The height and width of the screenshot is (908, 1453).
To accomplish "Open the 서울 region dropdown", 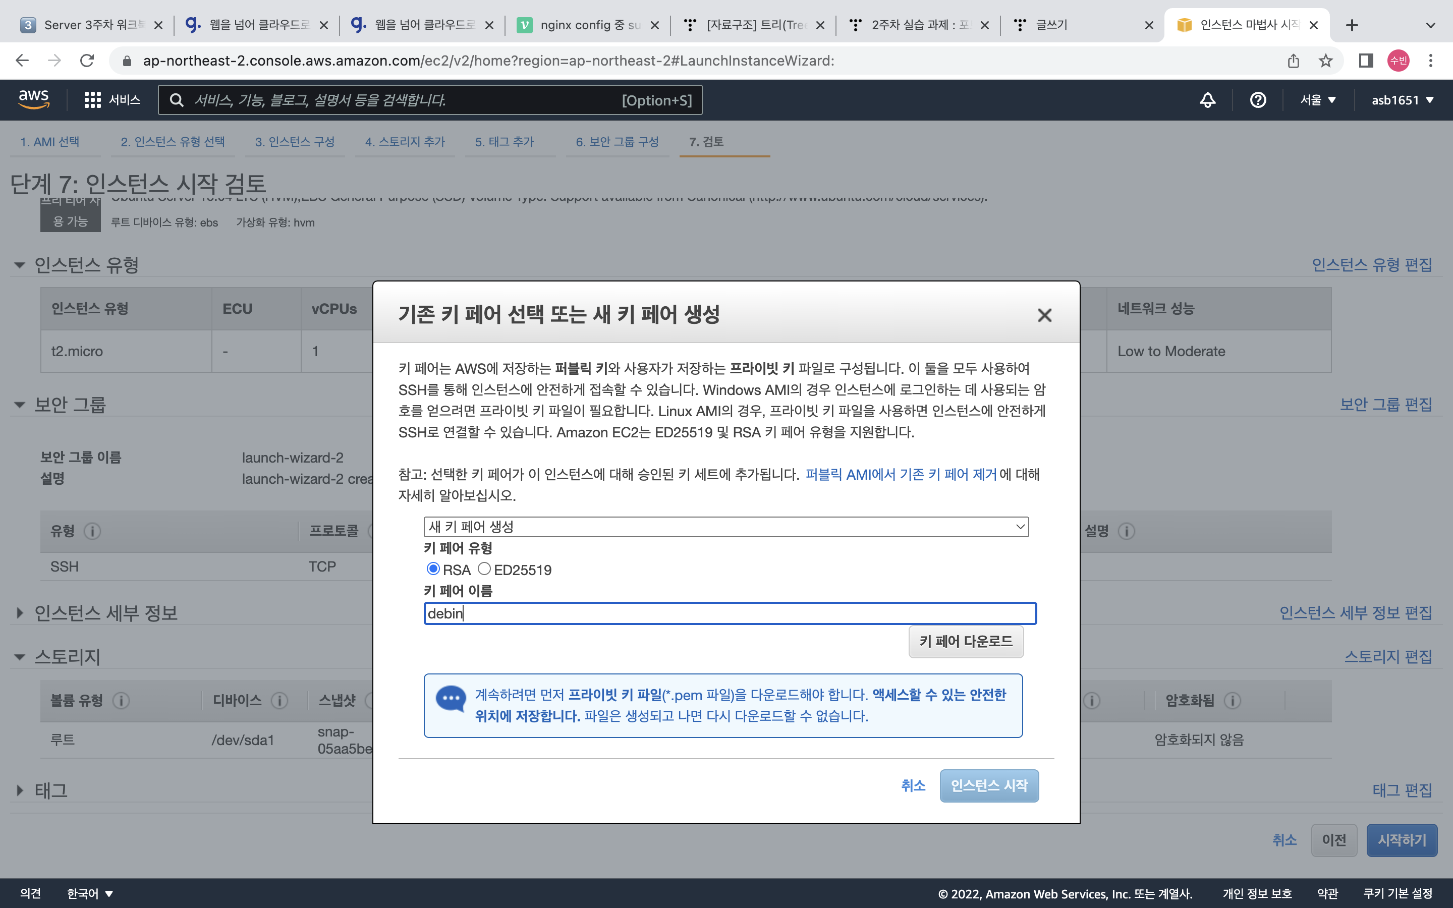I will [x=1317, y=100].
